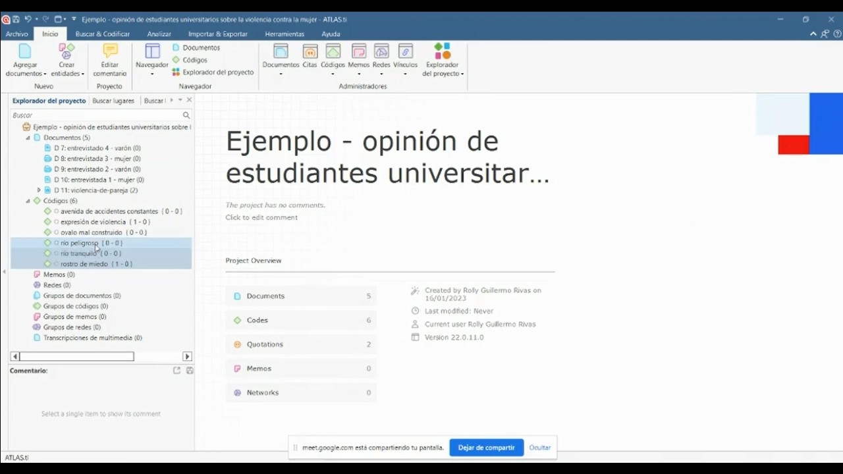Switch to the Herramientas tab

tap(285, 34)
